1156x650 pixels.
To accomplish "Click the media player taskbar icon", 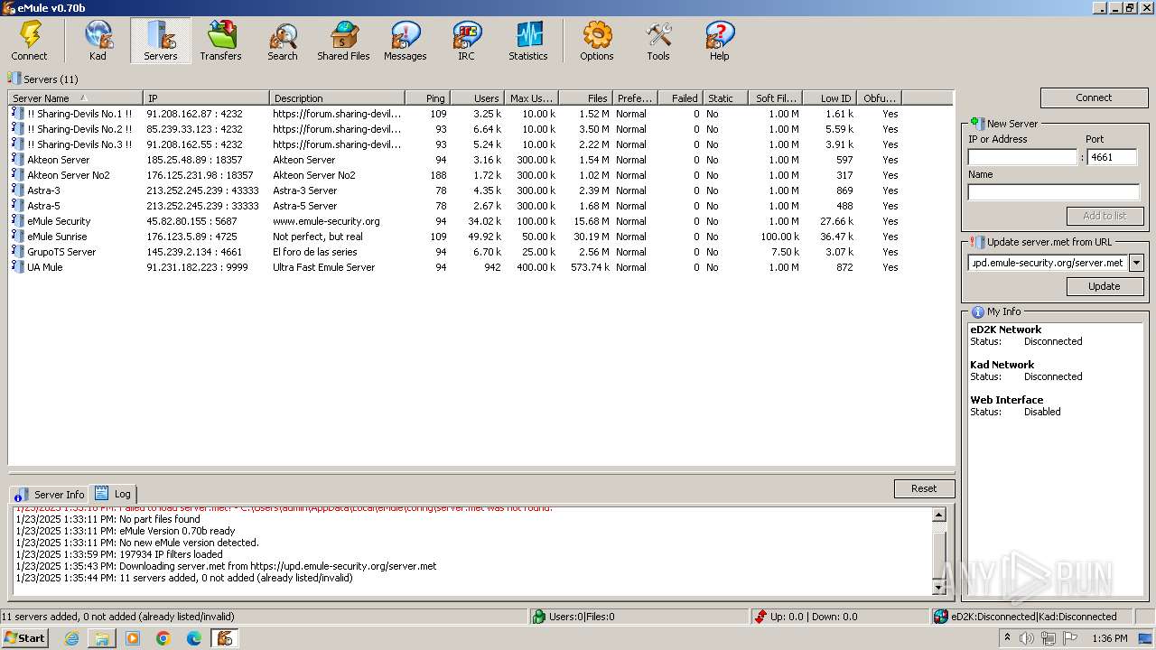I will pos(133,638).
